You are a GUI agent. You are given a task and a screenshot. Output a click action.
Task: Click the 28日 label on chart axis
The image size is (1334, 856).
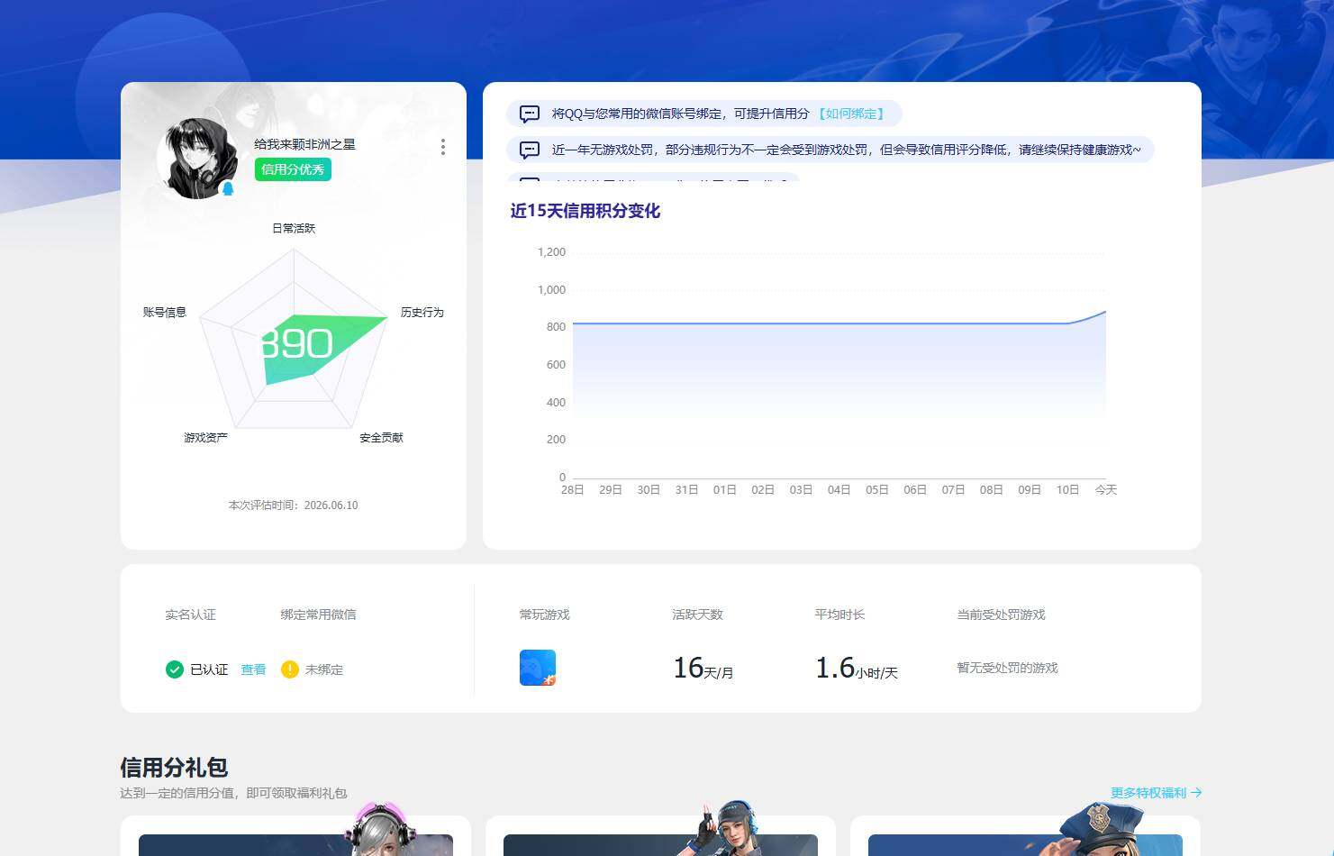(x=573, y=490)
